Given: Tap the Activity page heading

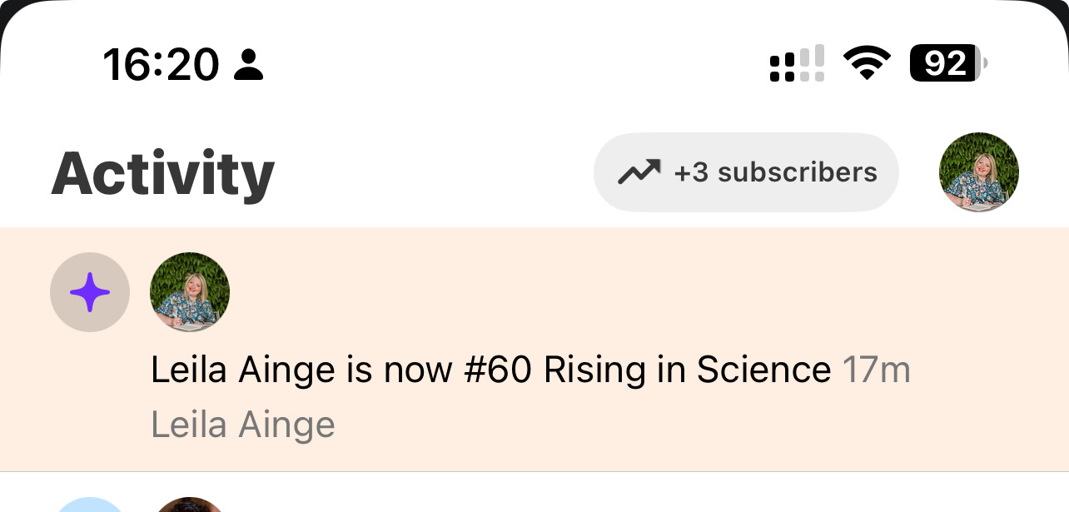Looking at the screenshot, I should (x=163, y=173).
